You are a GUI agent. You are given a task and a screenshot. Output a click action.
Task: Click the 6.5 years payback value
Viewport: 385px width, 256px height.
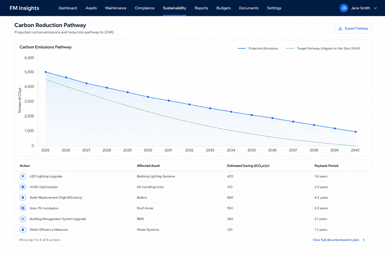coord(321,208)
